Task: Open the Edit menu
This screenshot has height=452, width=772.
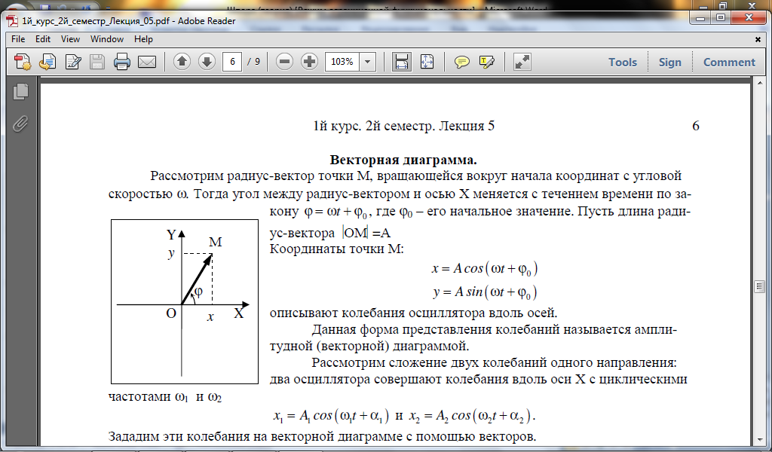Action: click(x=43, y=39)
